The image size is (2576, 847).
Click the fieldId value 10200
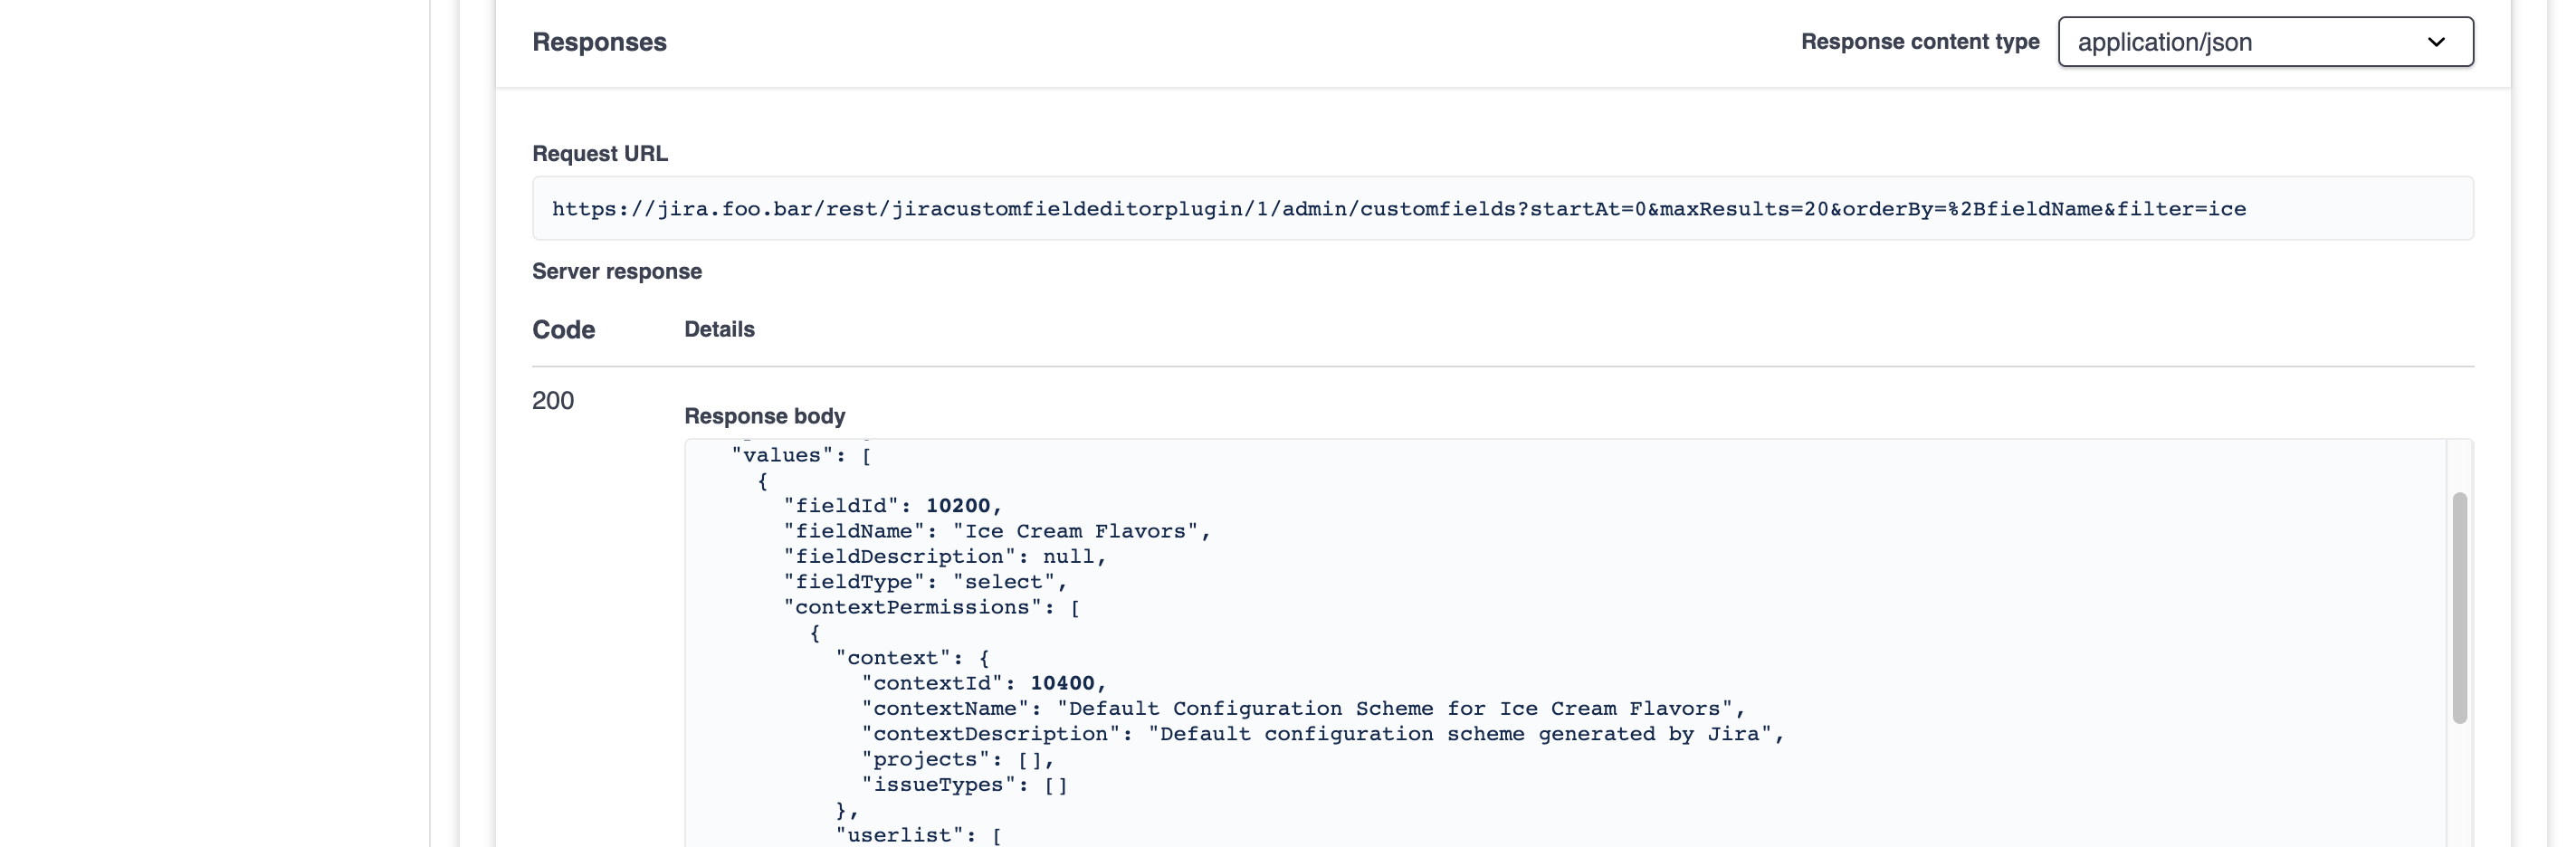(x=962, y=505)
